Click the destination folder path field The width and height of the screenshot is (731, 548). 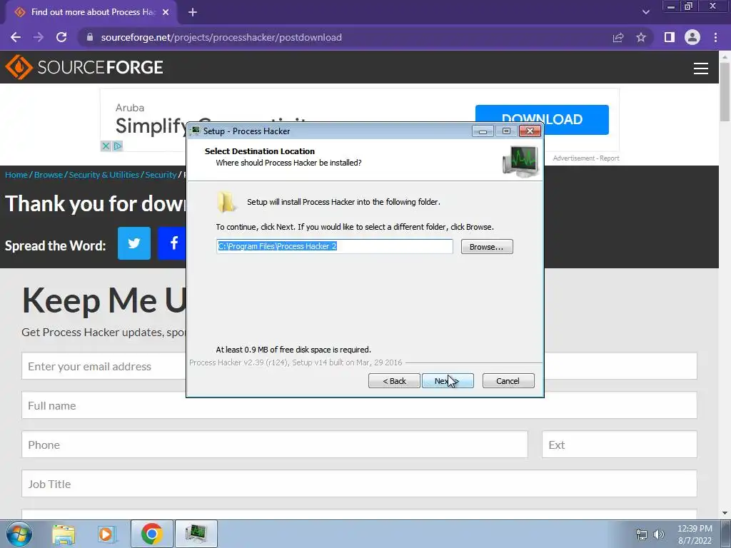[x=334, y=246]
